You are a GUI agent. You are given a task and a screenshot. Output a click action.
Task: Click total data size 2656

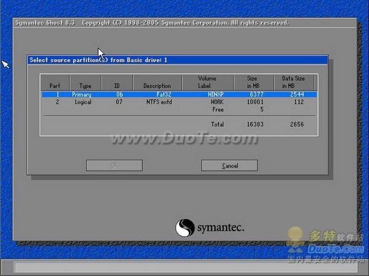pyautogui.click(x=297, y=124)
